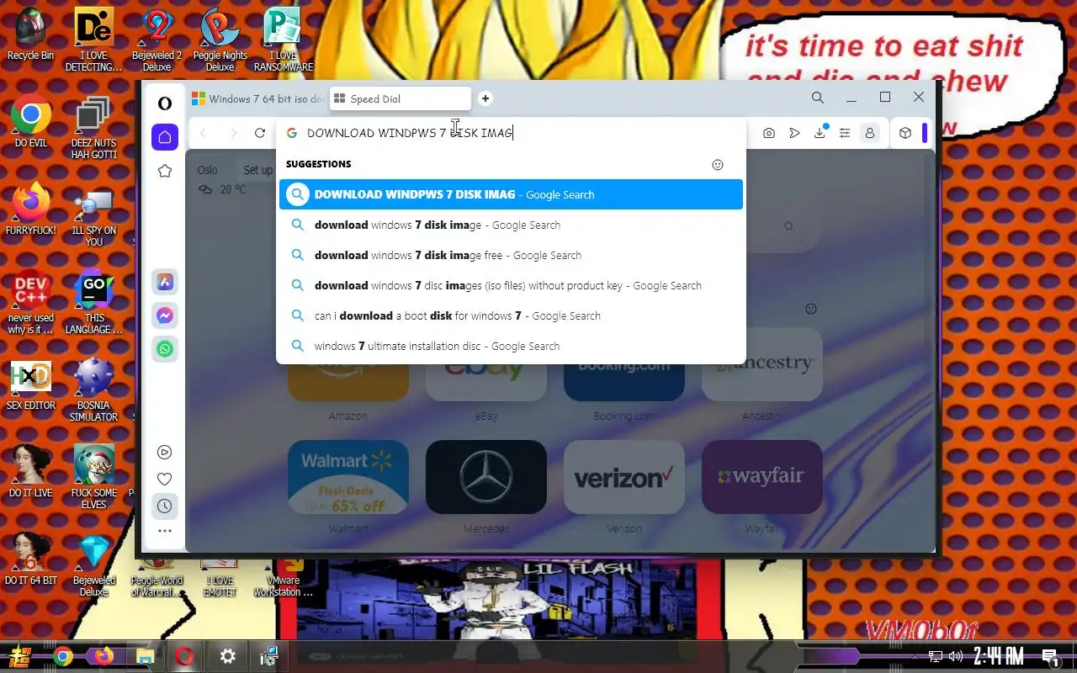Open the SEX EDITOR desktop icon
Viewport: 1077px width, 673px height.
click(31, 385)
